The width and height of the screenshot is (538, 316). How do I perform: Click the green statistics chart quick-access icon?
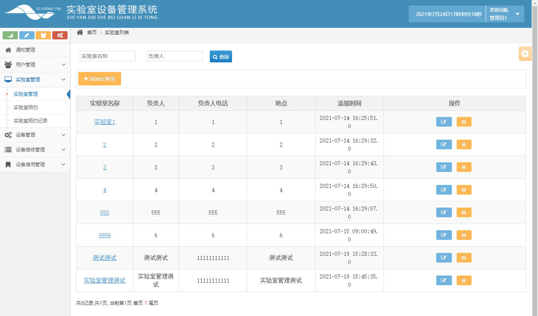click(10, 35)
